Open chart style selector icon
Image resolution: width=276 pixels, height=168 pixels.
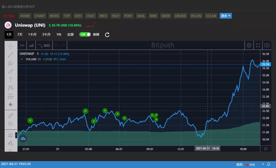pyautogui.click(x=31, y=45)
